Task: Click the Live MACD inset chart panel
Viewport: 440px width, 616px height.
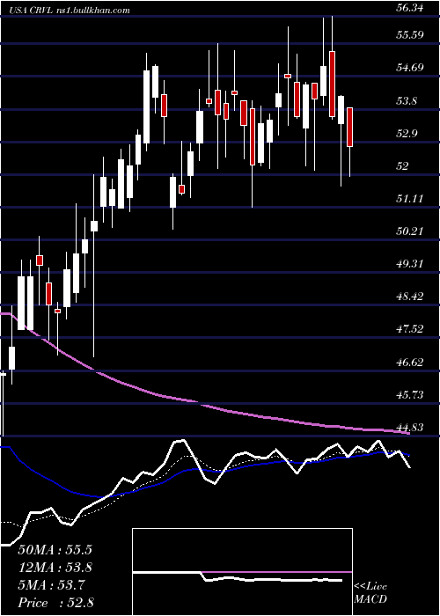Action: pyautogui.click(x=242, y=572)
